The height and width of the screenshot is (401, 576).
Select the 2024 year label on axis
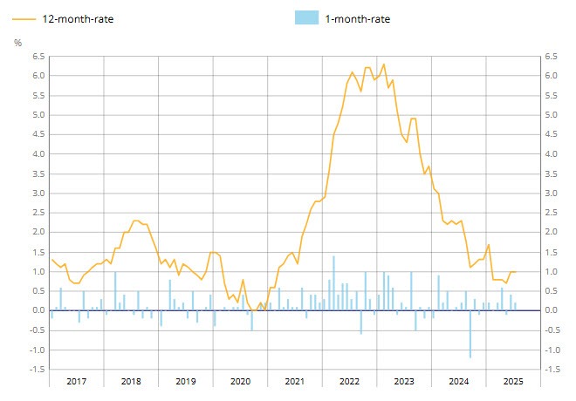point(458,381)
